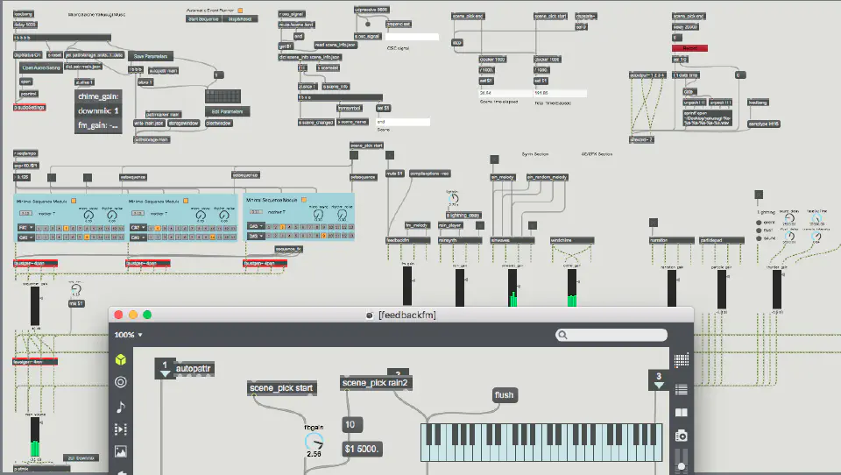Toggle the grid icon in right toolbar
The image size is (841, 475).
pyautogui.click(x=681, y=360)
